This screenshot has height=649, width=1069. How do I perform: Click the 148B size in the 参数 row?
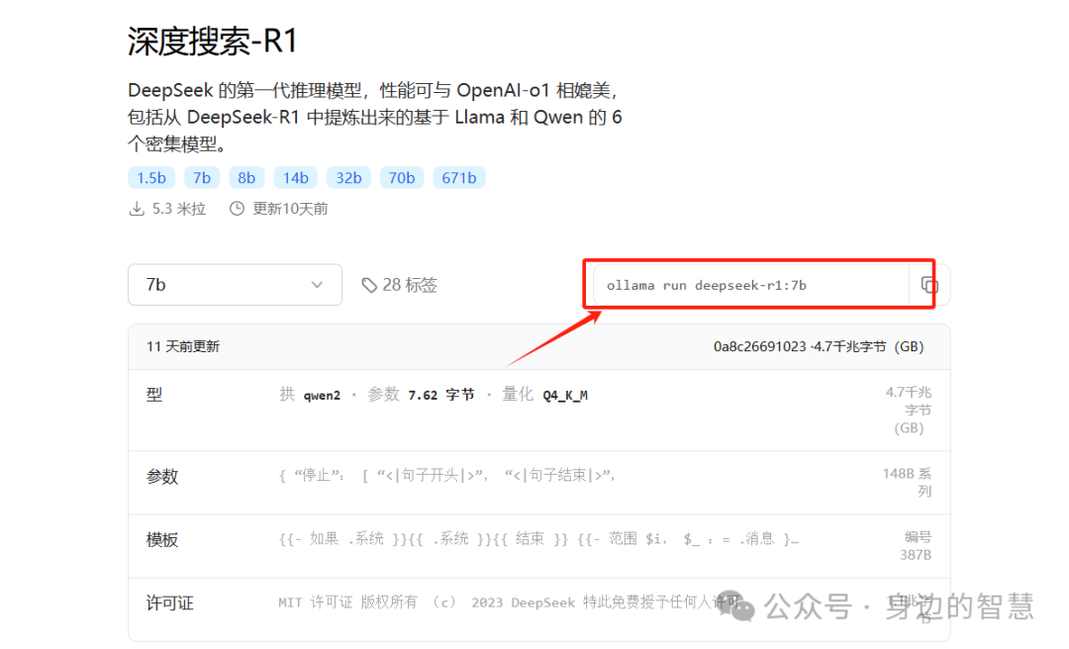point(907,482)
